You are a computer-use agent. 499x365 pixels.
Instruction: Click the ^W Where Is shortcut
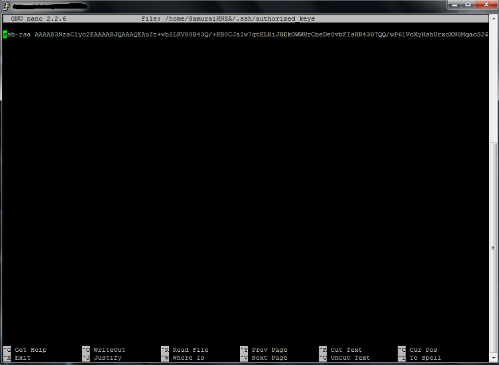183,357
